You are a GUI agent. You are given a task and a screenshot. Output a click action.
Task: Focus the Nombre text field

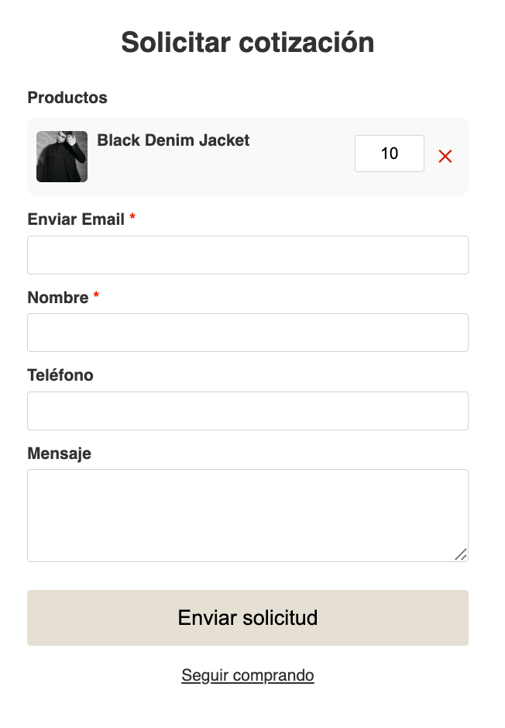[x=248, y=333]
